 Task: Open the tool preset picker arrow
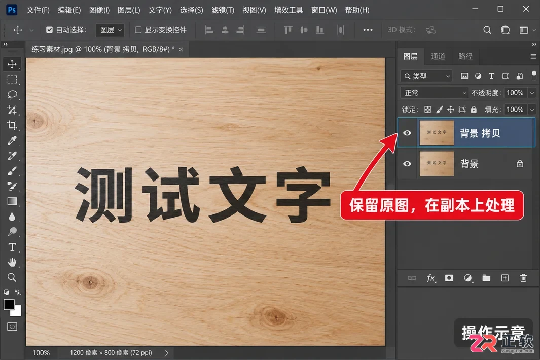click(31, 30)
